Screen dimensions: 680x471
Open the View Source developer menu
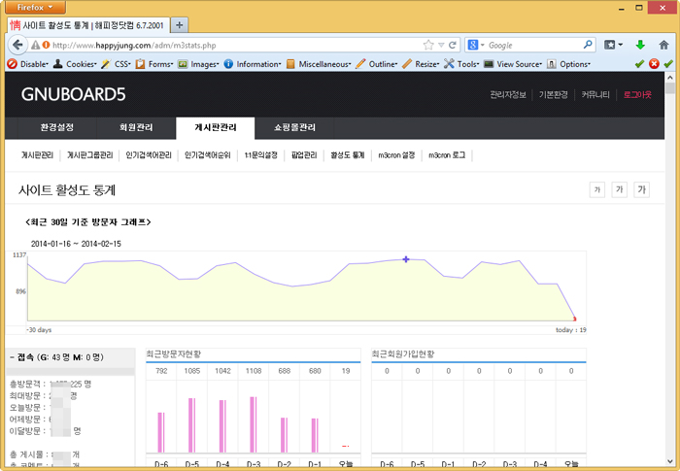[513, 64]
